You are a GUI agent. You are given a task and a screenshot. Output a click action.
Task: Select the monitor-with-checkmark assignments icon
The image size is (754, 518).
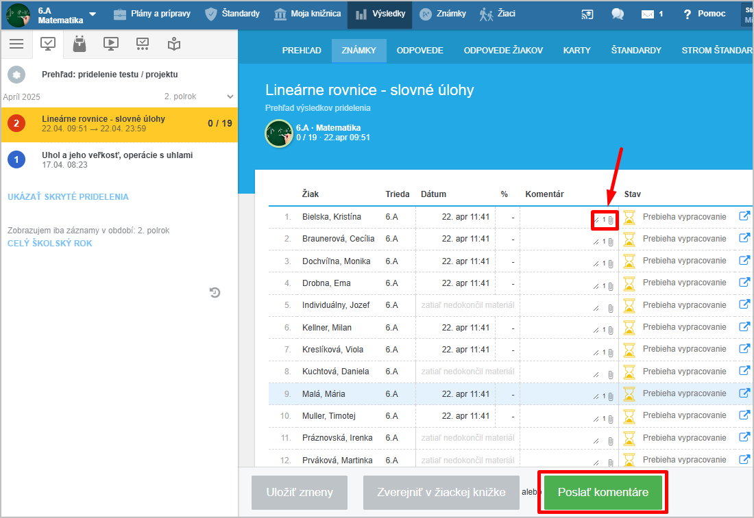pos(47,44)
